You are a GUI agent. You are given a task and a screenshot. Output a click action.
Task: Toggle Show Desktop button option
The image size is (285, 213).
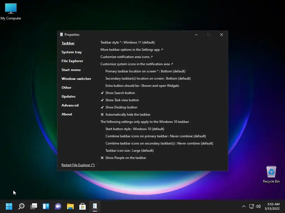pyautogui.click(x=119, y=107)
